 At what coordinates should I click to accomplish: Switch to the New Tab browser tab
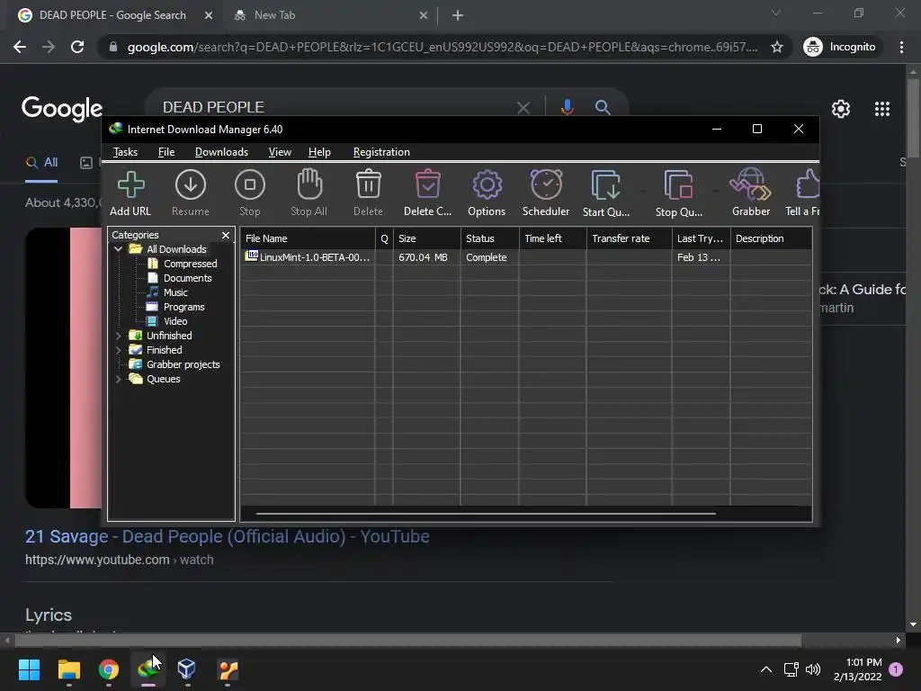pos(329,15)
